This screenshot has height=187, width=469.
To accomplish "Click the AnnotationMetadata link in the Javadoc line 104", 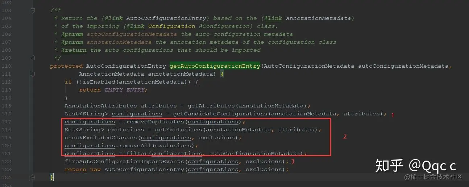I will point(318,18).
